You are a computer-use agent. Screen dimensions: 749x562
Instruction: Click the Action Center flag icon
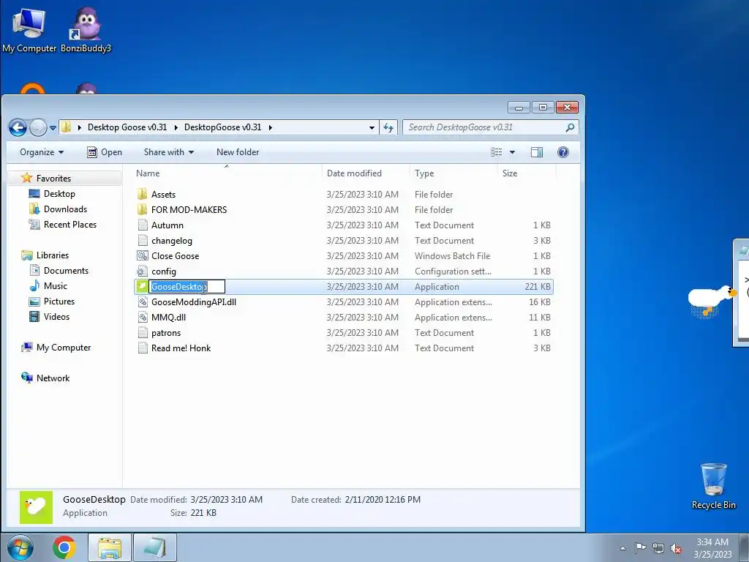(x=640, y=547)
